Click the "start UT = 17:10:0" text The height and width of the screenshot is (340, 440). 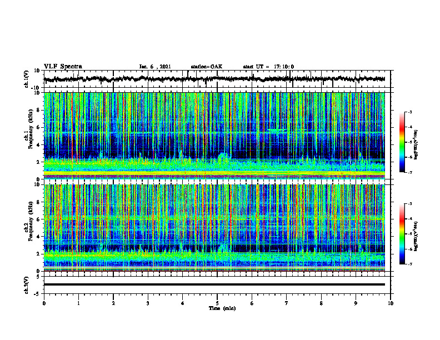tap(268, 67)
